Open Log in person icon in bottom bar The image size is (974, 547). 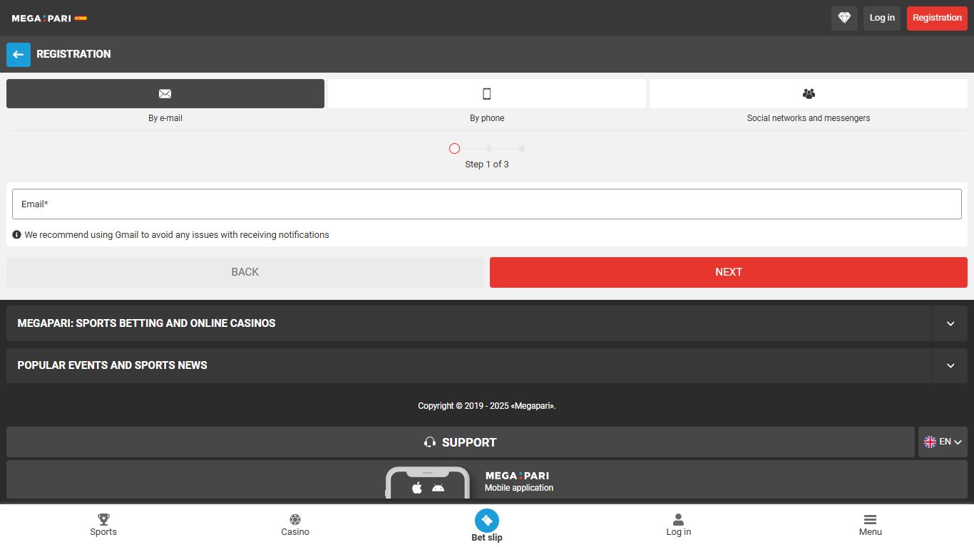pos(679,525)
